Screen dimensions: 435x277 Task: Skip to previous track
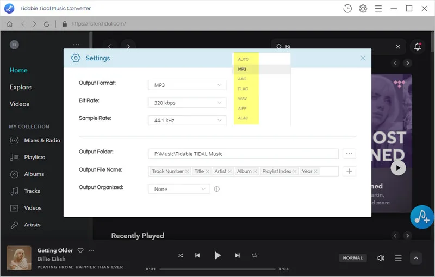(197, 255)
